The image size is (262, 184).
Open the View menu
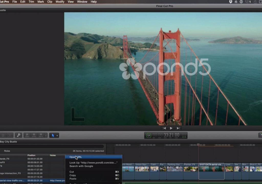click(x=71, y=2)
